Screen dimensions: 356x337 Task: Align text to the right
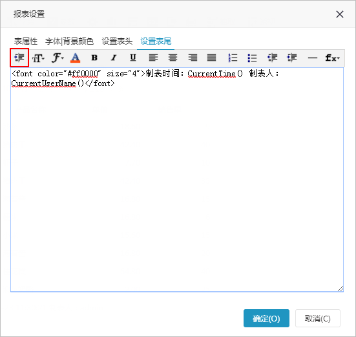point(193,58)
